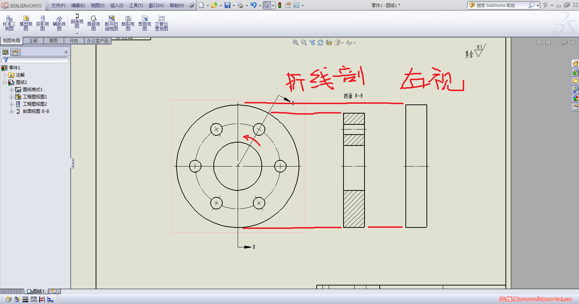
Task: Click the 标准三视图 (Standard 3 View) tool
Action: tap(9, 23)
